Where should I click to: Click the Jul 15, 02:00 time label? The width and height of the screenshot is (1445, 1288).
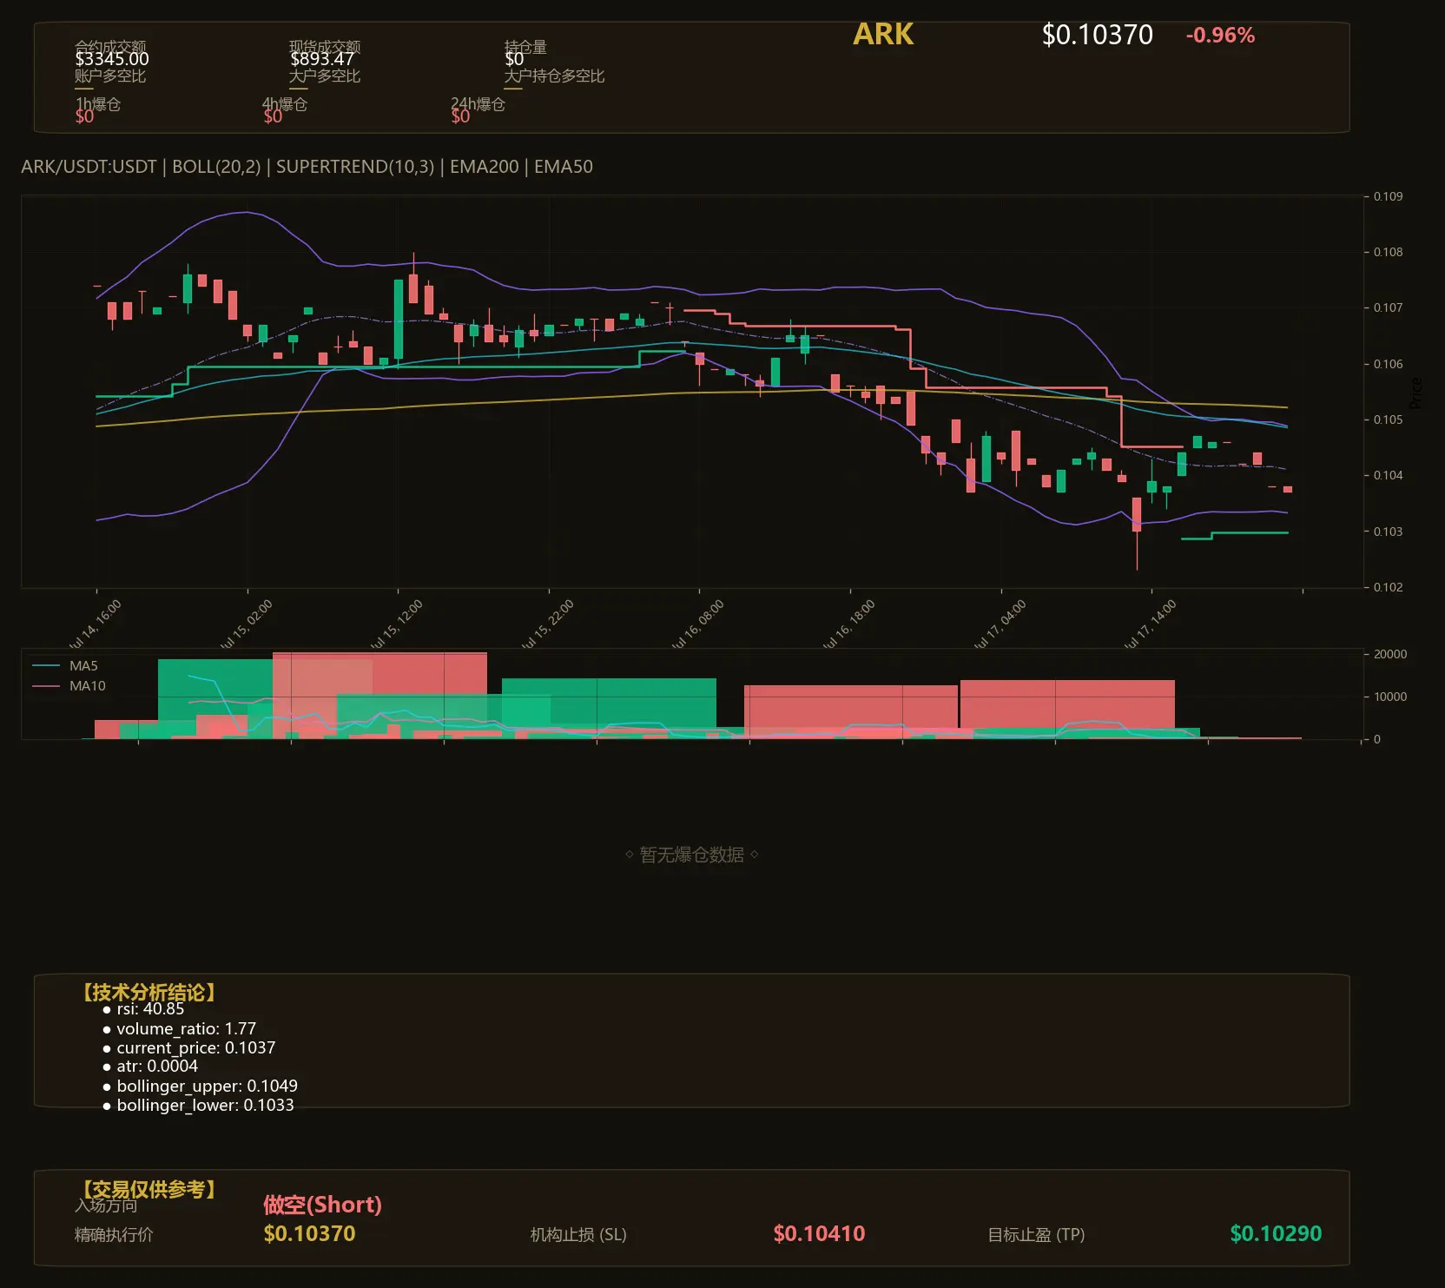click(247, 624)
